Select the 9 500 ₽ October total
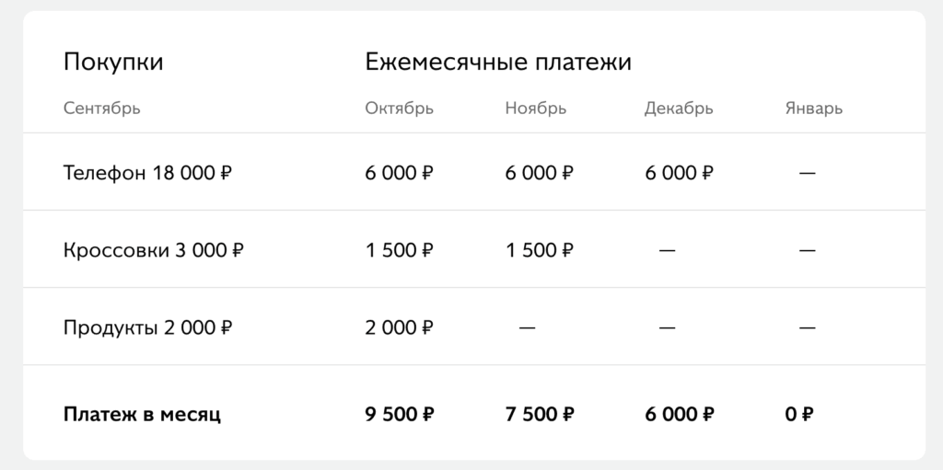The image size is (943, 470). tap(399, 415)
